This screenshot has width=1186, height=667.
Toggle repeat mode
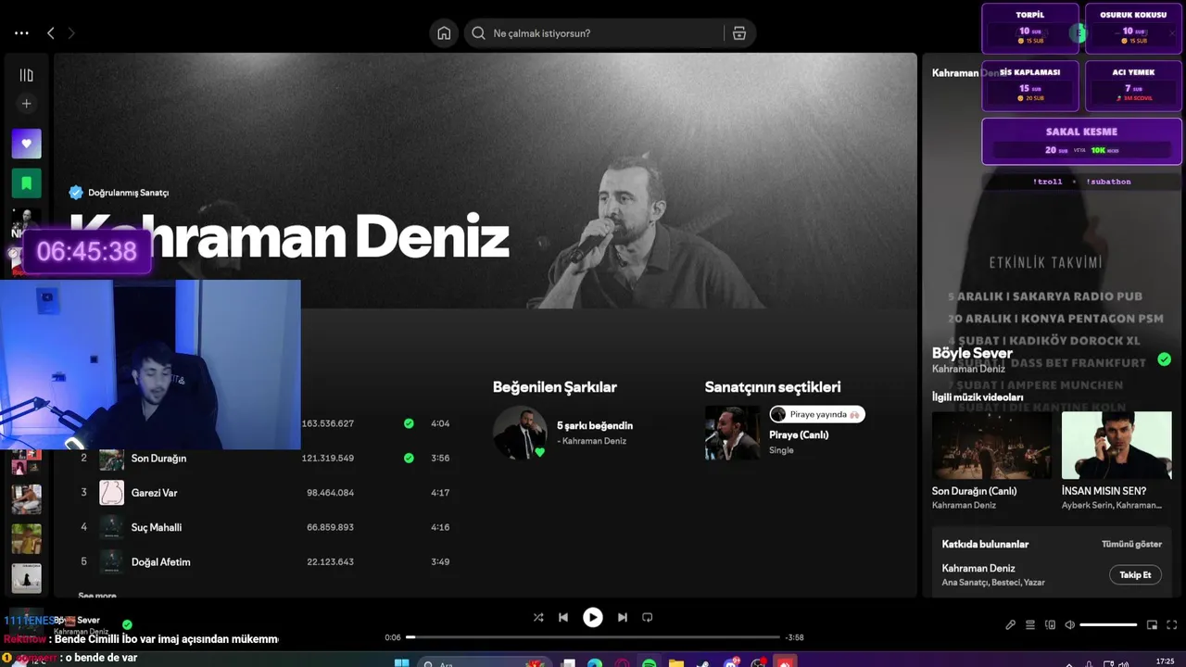648,617
